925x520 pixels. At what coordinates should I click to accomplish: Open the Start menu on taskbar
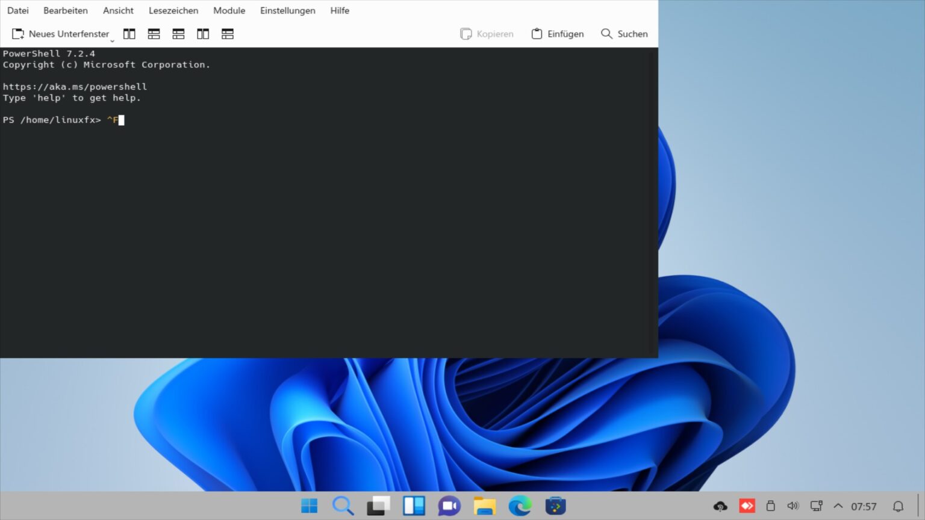(310, 506)
